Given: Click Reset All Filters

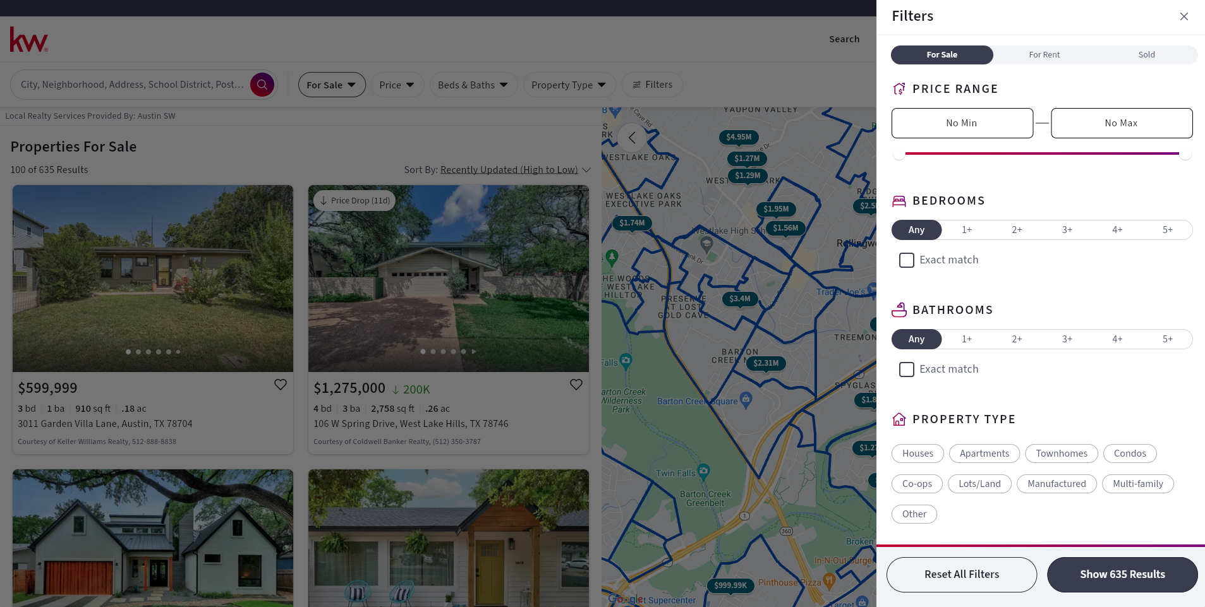Looking at the screenshot, I should (962, 574).
